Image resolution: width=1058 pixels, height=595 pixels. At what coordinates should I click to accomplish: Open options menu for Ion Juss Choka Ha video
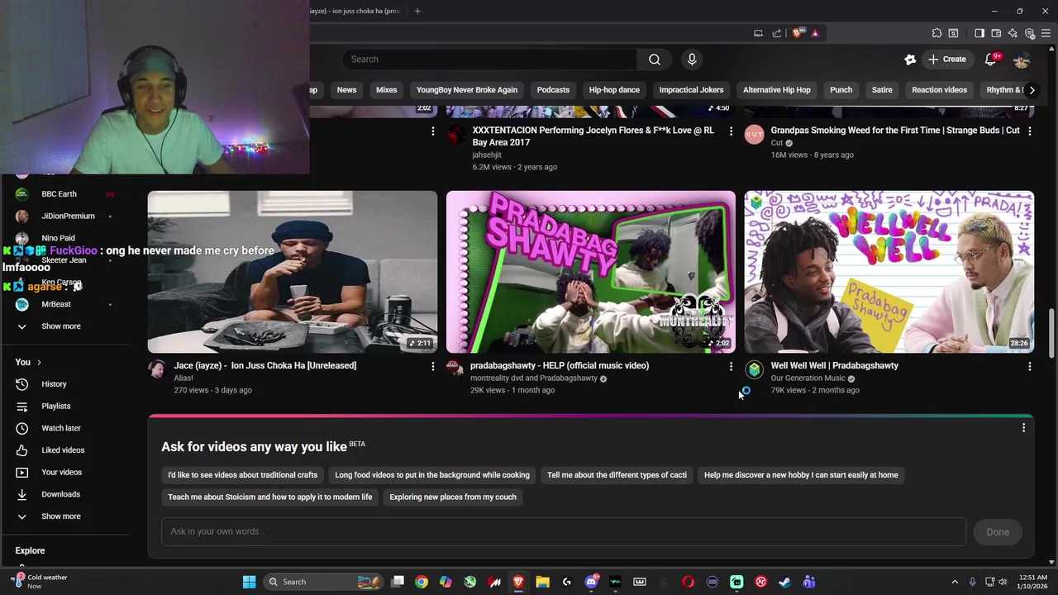(432, 366)
